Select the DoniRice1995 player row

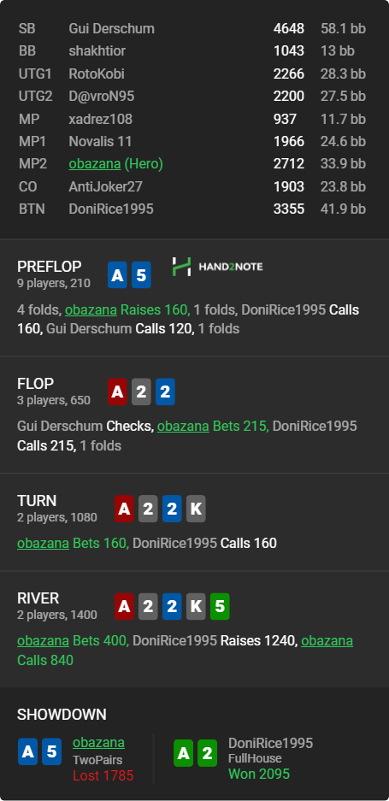[192, 209]
